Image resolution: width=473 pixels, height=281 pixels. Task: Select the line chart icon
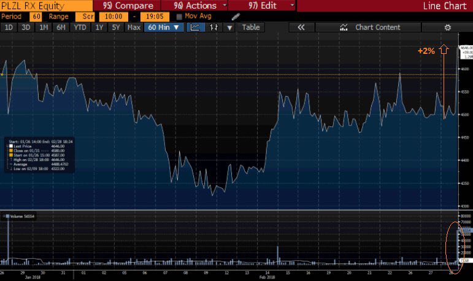tap(195, 28)
